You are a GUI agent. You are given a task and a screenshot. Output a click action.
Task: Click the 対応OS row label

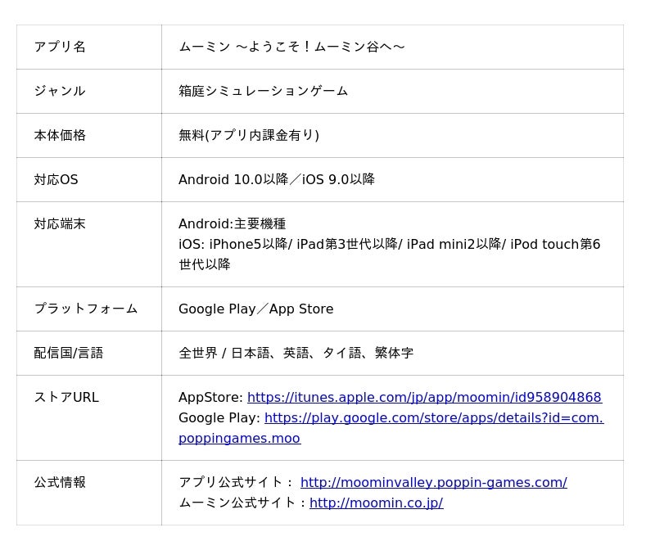(56, 179)
